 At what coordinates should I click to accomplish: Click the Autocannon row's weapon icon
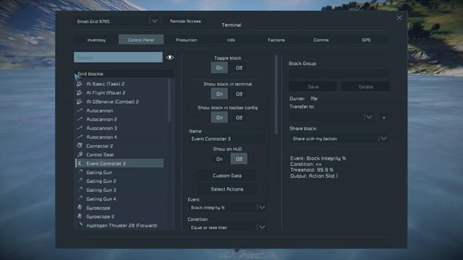pos(80,110)
